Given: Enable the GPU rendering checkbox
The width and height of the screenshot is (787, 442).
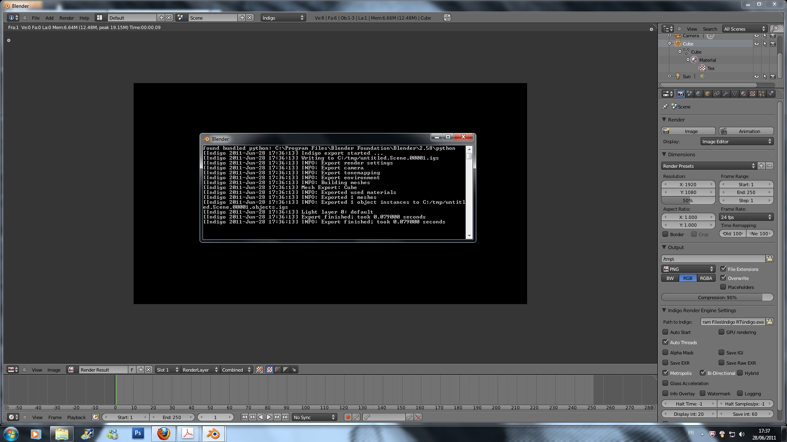Looking at the screenshot, I should (721, 332).
